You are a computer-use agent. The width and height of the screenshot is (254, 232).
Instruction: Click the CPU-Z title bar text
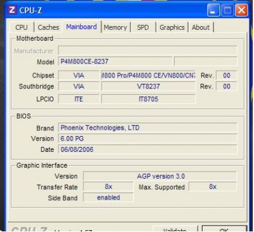coord(30,10)
